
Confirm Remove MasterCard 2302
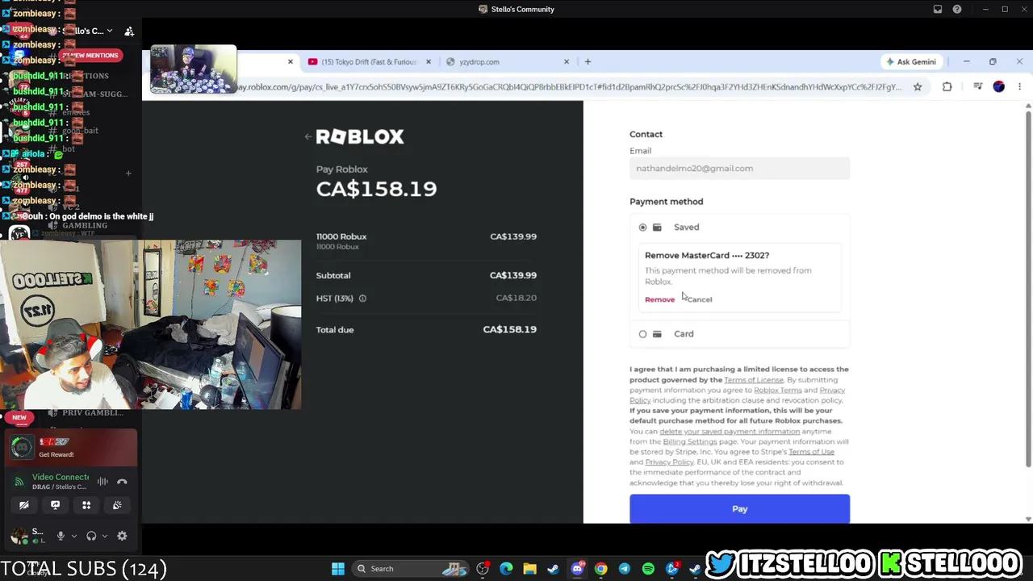(659, 299)
